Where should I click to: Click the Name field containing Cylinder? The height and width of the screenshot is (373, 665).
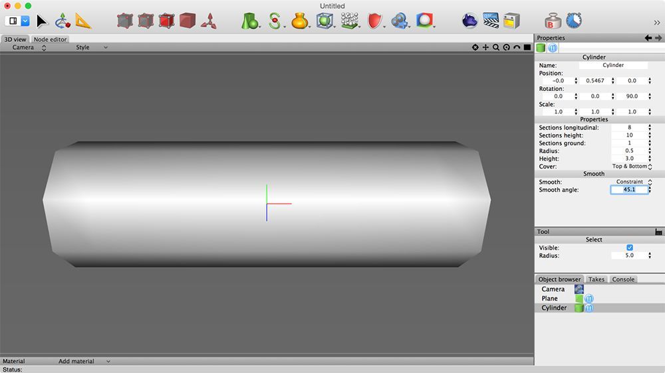point(613,65)
